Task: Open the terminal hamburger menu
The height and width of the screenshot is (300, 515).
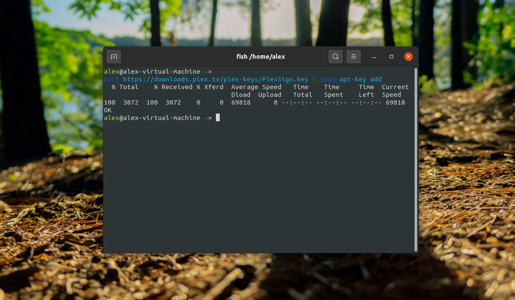Action: coord(353,57)
